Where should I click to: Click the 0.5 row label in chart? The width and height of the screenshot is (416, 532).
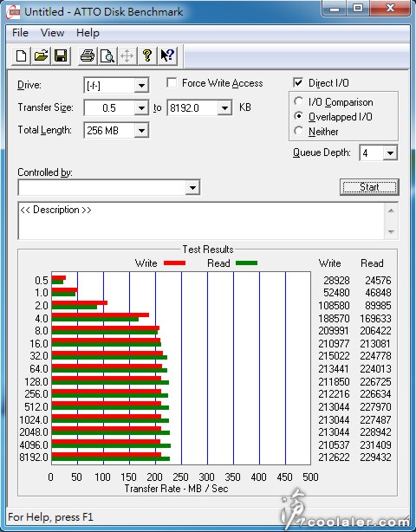point(42,280)
